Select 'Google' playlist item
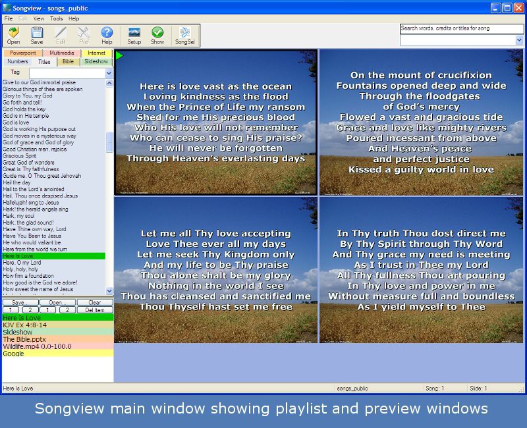The width and height of the screenshot is (527, 428). pos(58,353)
